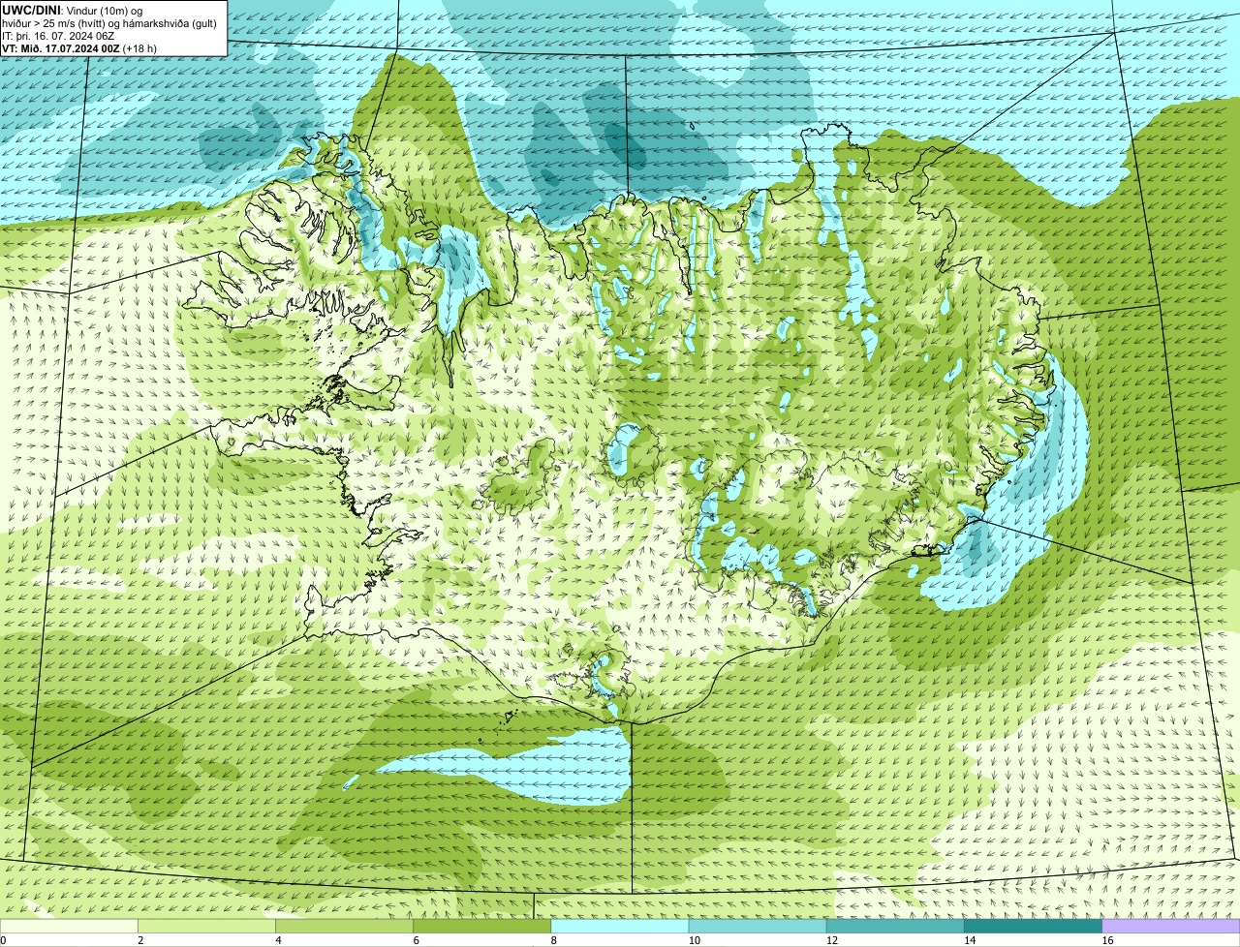Click the 'UWC/DINI: Vindur (10m) og' title line

click(73, 10)
